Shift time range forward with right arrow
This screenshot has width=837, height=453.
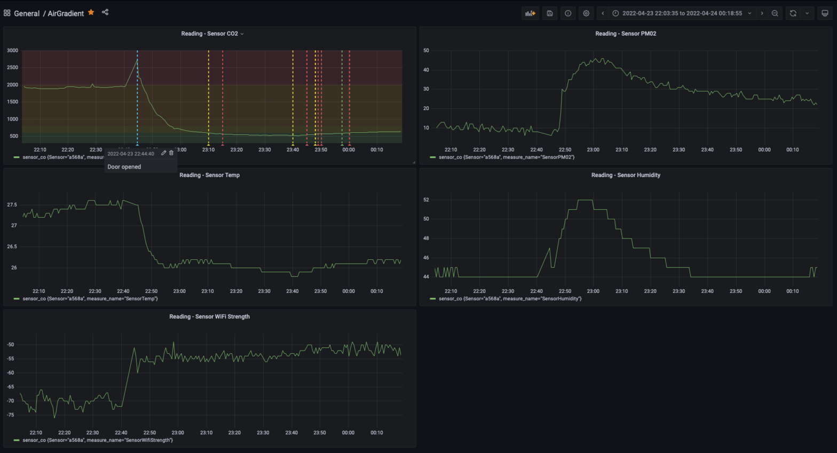click(762, 13)
